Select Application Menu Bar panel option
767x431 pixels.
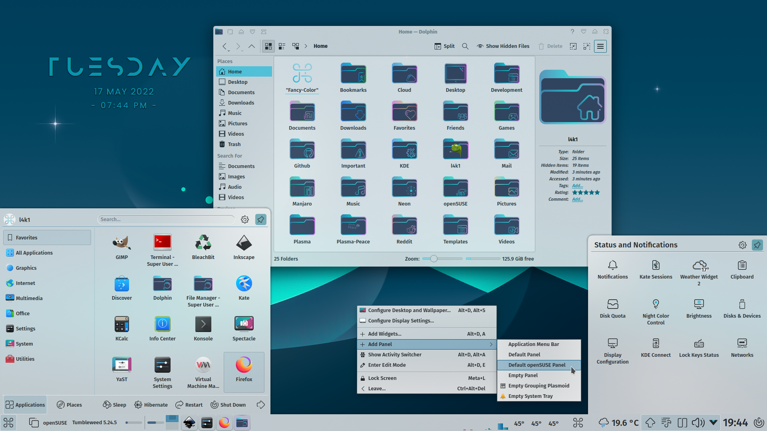539,344
